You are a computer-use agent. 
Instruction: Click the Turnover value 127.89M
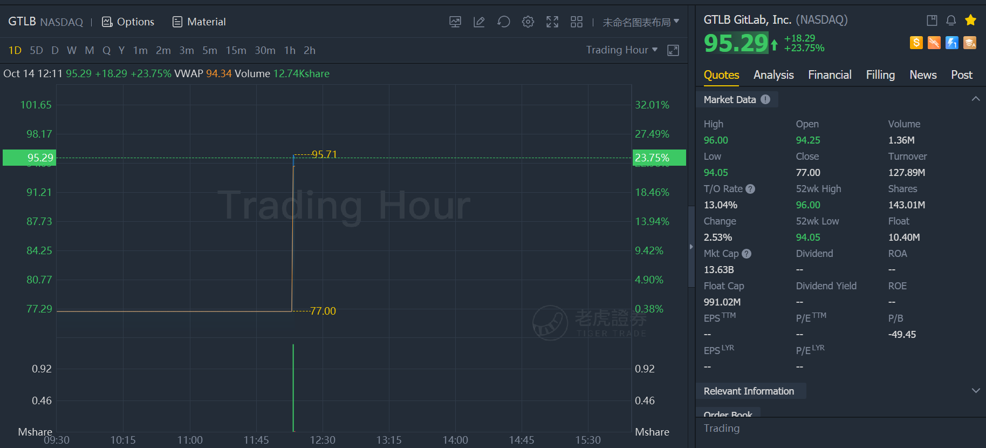907,173
